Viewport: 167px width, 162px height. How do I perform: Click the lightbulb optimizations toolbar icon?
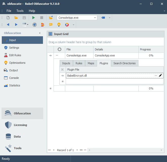(x=59, y=25)
